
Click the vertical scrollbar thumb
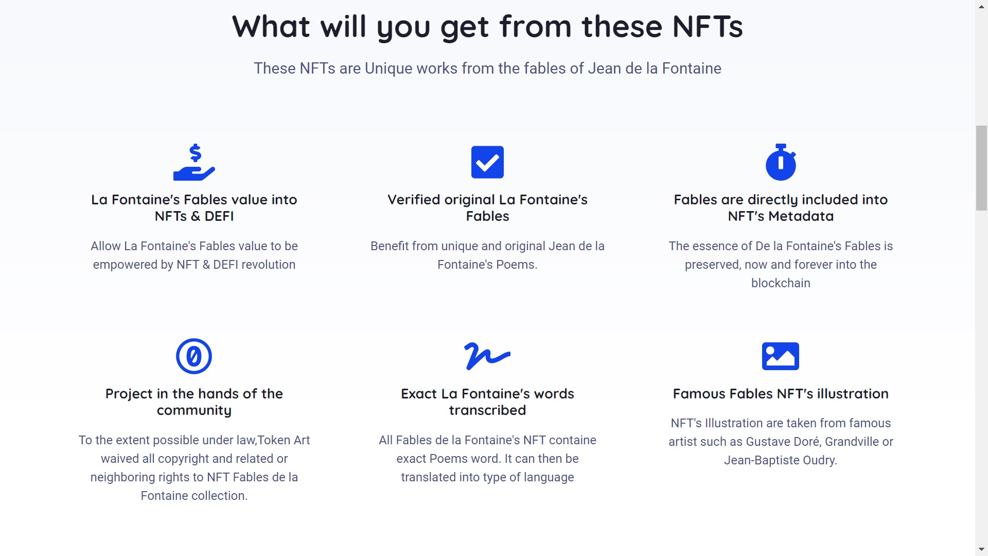click(981, 168)
